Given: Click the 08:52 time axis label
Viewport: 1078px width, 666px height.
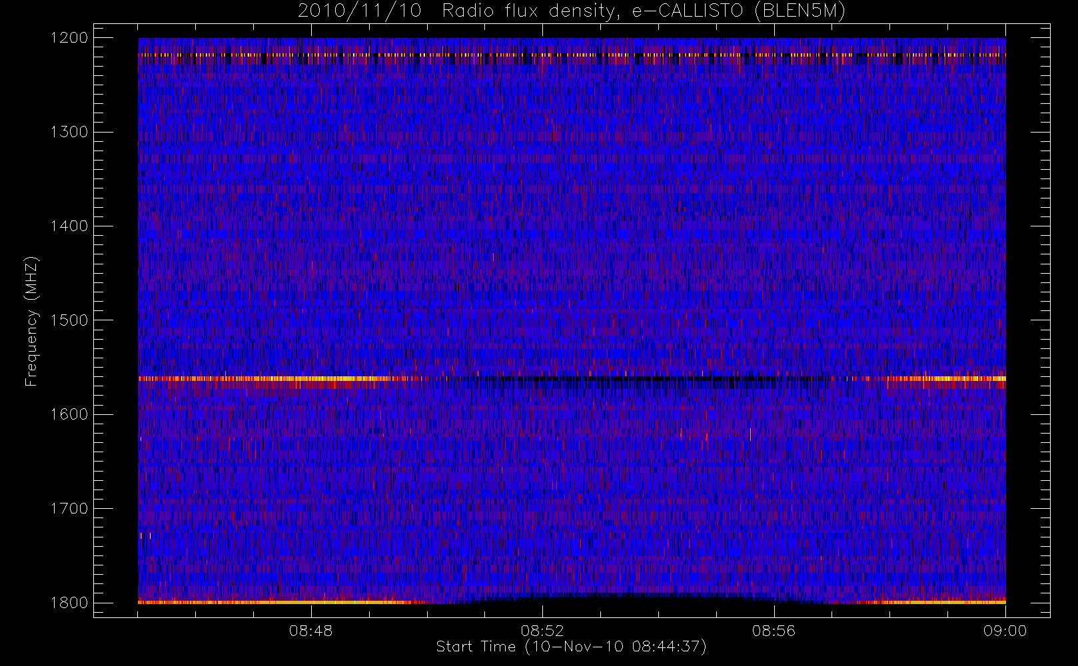Looking at the screenshot, I should coord(542,631).
